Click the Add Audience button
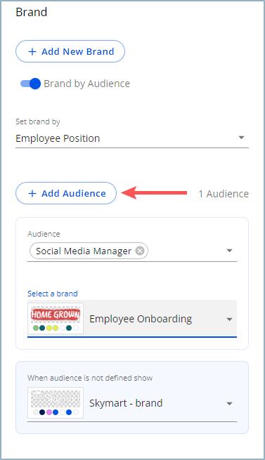 pyautogui.click(x=66, y=193)
